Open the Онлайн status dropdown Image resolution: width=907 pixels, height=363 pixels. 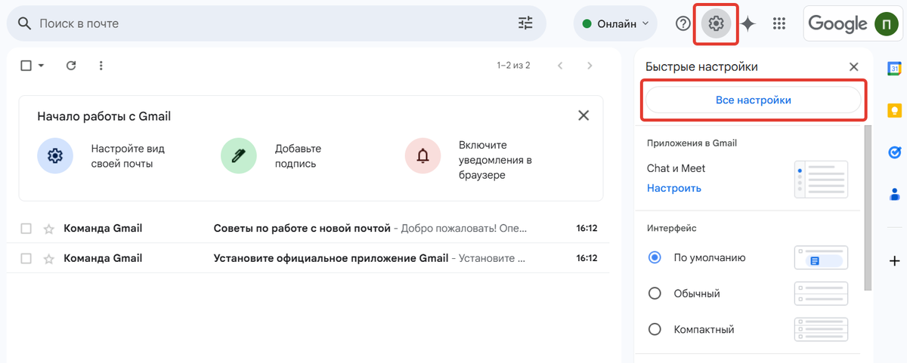click(x=615, y=23)
